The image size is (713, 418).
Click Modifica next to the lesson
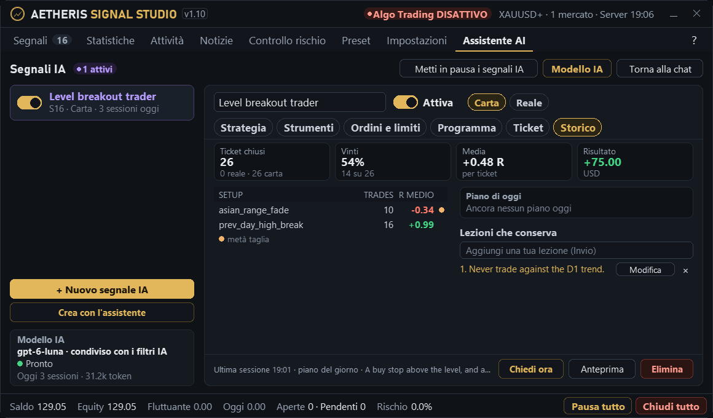[x=645, y=270]
